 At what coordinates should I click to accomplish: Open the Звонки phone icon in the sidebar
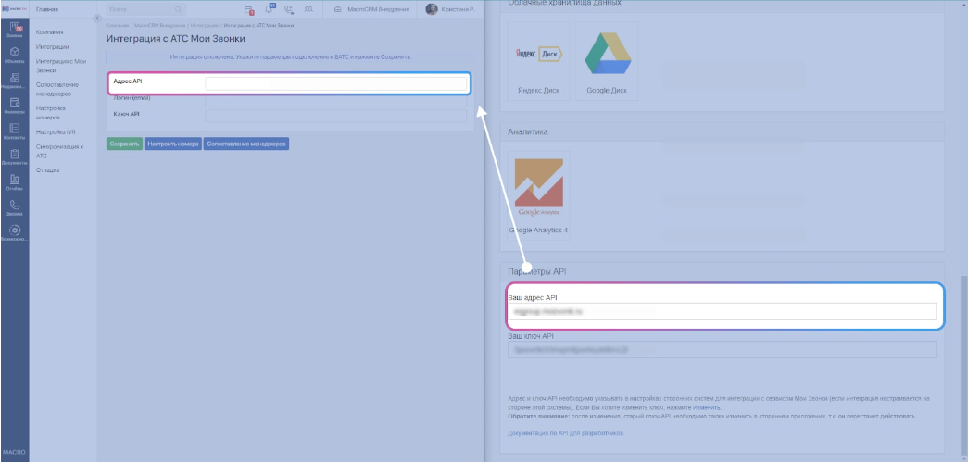(x=16, y=207)
